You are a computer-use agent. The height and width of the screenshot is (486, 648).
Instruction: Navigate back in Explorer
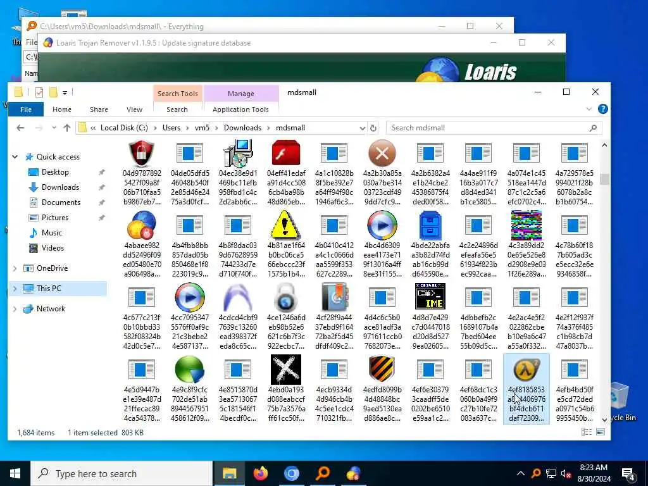coord(20,128)
